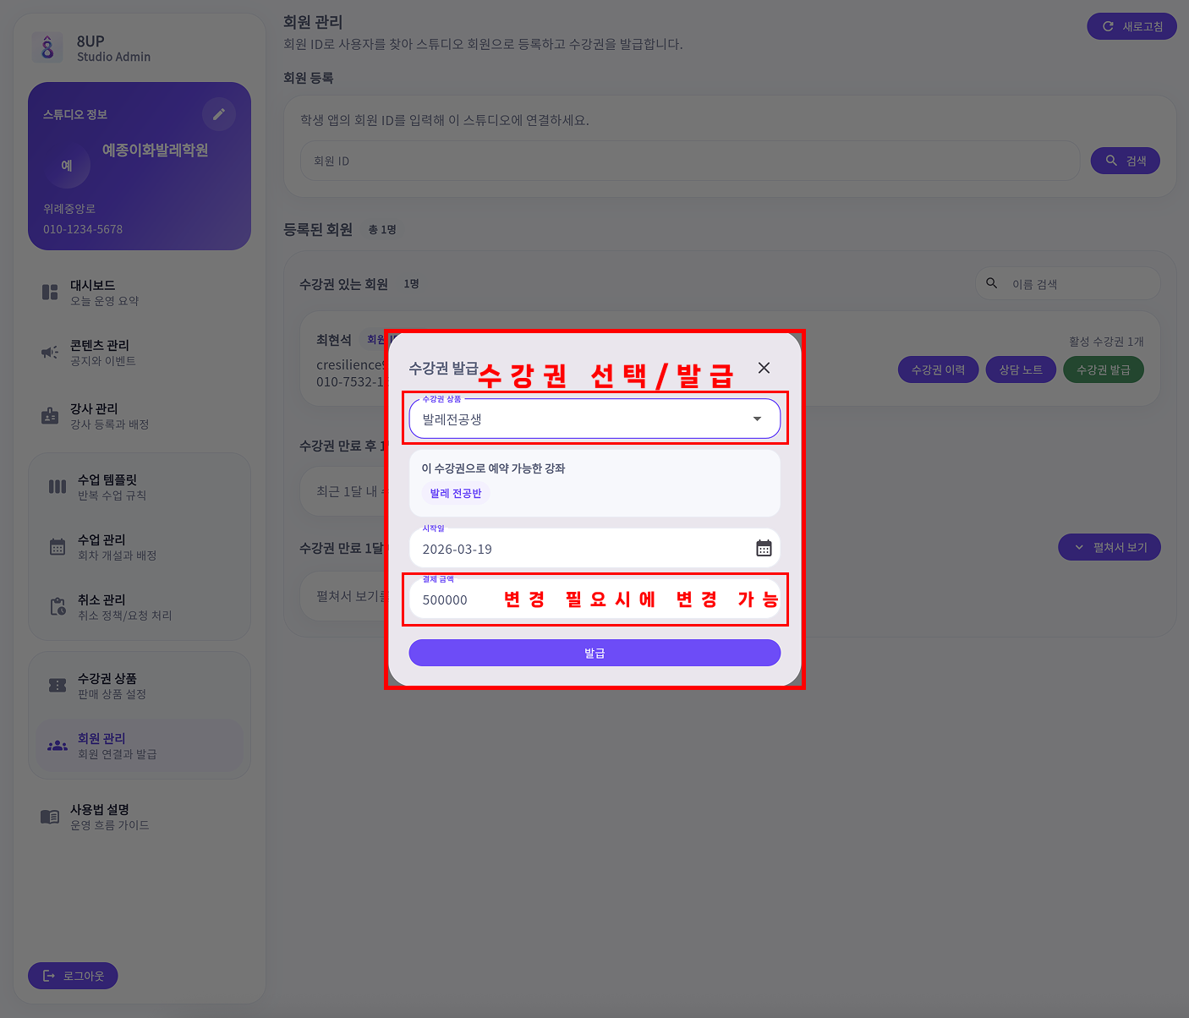Image resolution: width=1189 pixels, height=1018 pixels.
Task: Click the 활성 수강권 1개 label
Action: [1106, 342]
